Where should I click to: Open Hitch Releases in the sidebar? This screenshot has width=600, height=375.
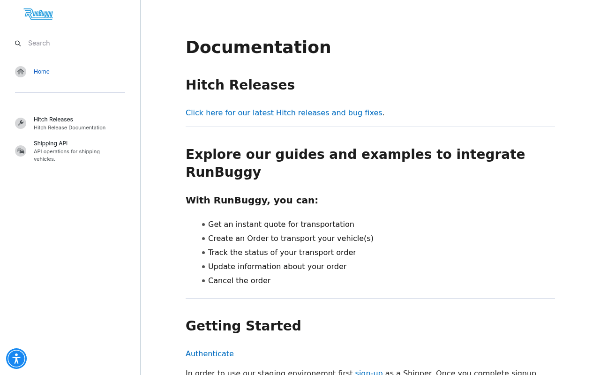(x=53, y=120)
